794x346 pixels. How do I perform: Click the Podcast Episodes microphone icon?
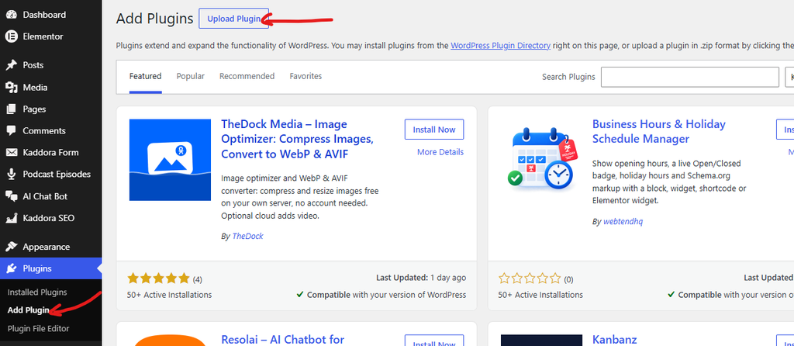pyautogui.click(x=11, y=175)
